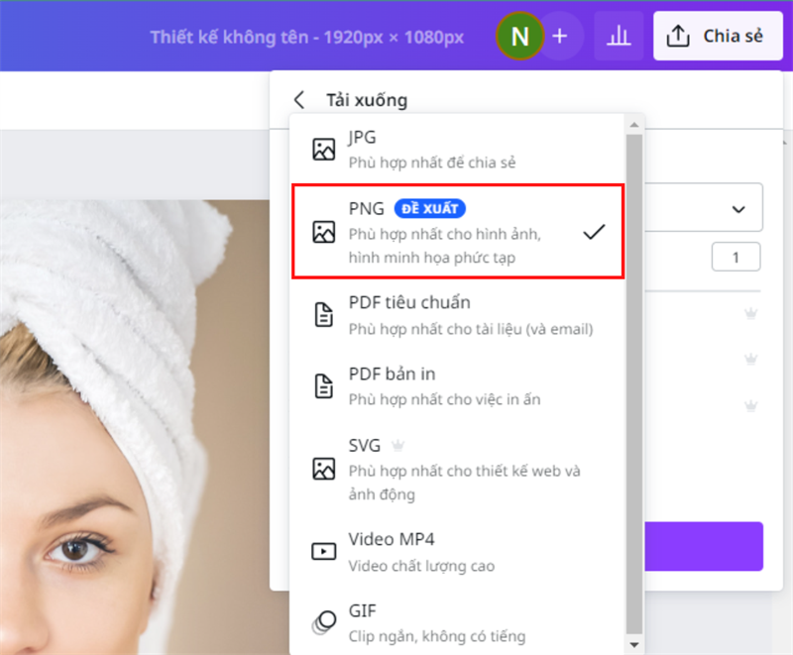Collapse back using chevron beside Tải xuống
This screenshot has height=655, width=793.
[x=299, y=99]
